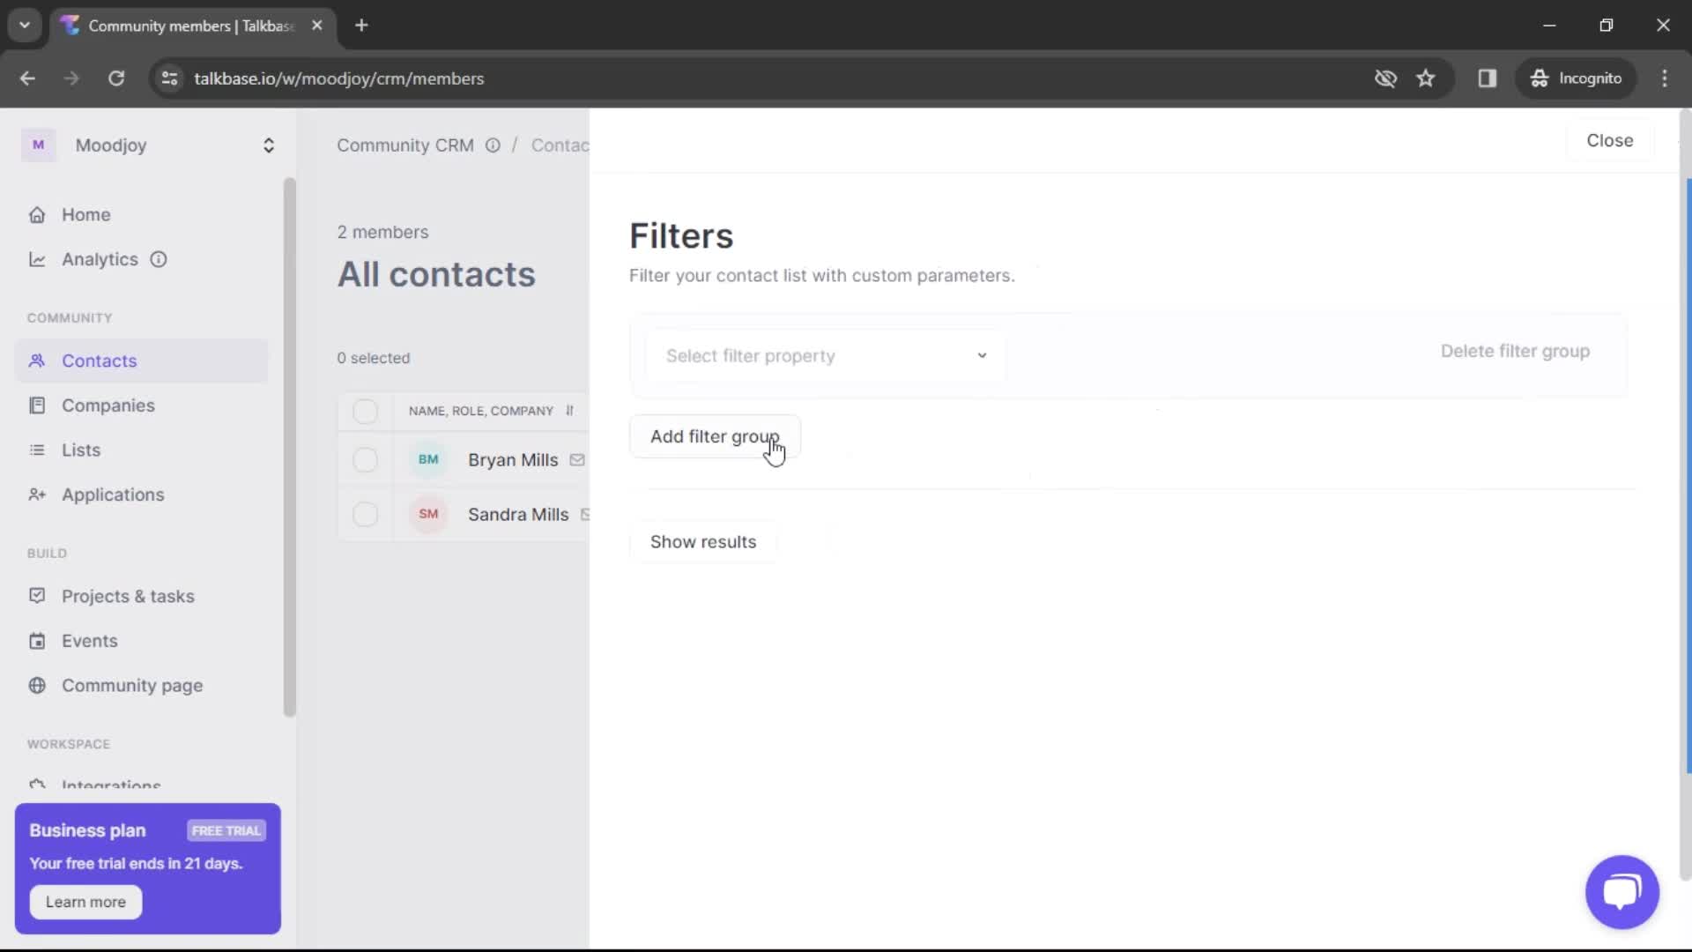Image resolution: width=1692 pixels, height=952 pixels.
Task: Navigate to Events in sidebar
Action: [x=90, y=641]
